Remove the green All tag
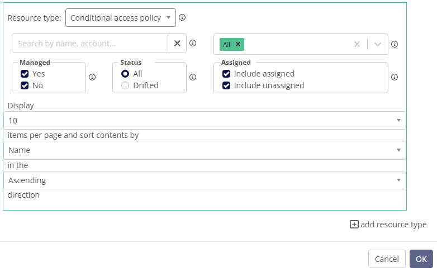Screen dimensions: 437x272 click(238, 44)
